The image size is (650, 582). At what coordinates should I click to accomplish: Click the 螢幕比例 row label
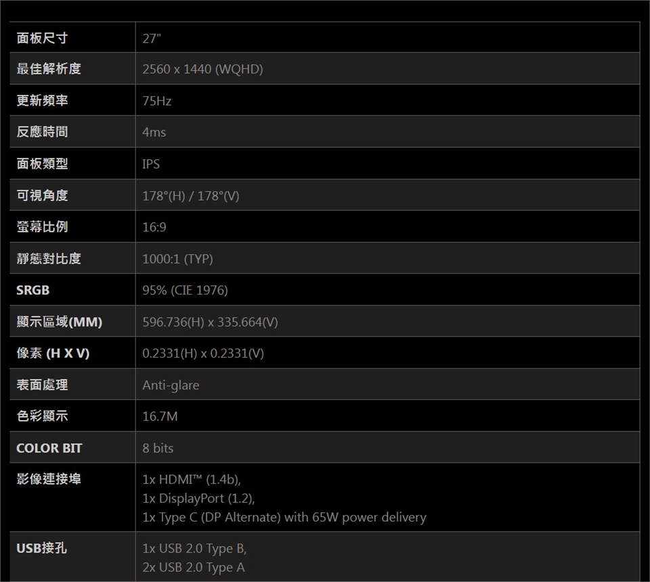pyautogui.click(x=42, y=227)
